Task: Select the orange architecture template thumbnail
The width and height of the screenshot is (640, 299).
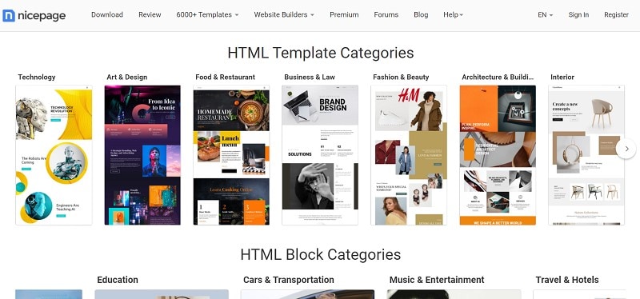Action: [x=498, y=155]
